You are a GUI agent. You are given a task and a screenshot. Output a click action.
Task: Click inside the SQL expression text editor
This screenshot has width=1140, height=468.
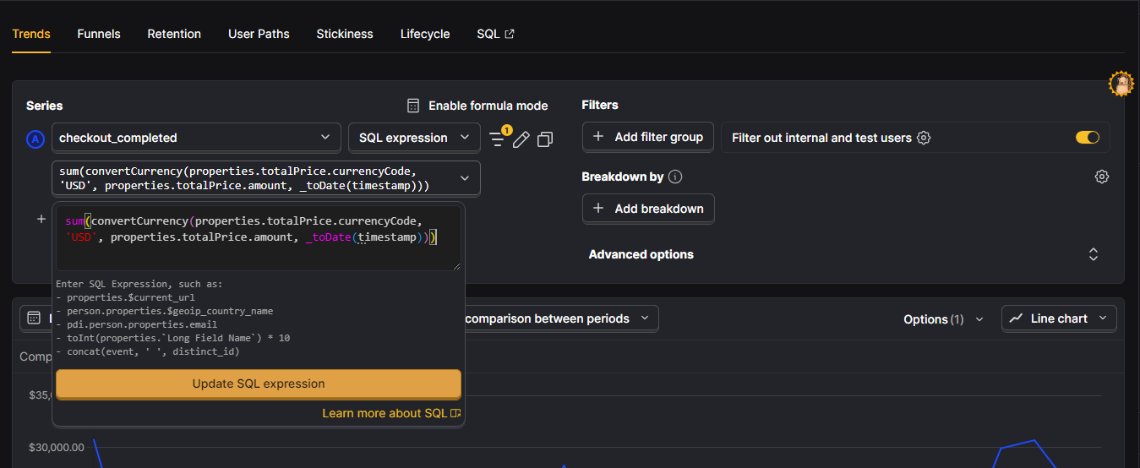tap(258, 239)
